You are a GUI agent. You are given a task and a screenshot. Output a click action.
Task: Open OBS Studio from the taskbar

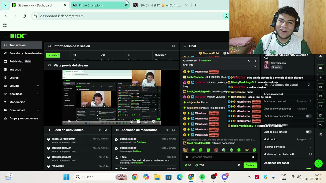213,177
